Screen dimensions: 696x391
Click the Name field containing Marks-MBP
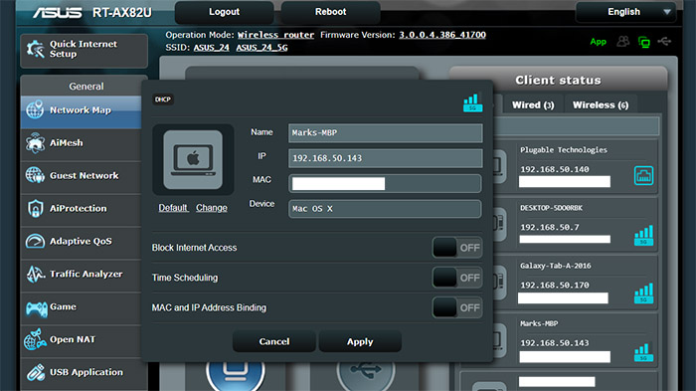click(x=386, y=133)
